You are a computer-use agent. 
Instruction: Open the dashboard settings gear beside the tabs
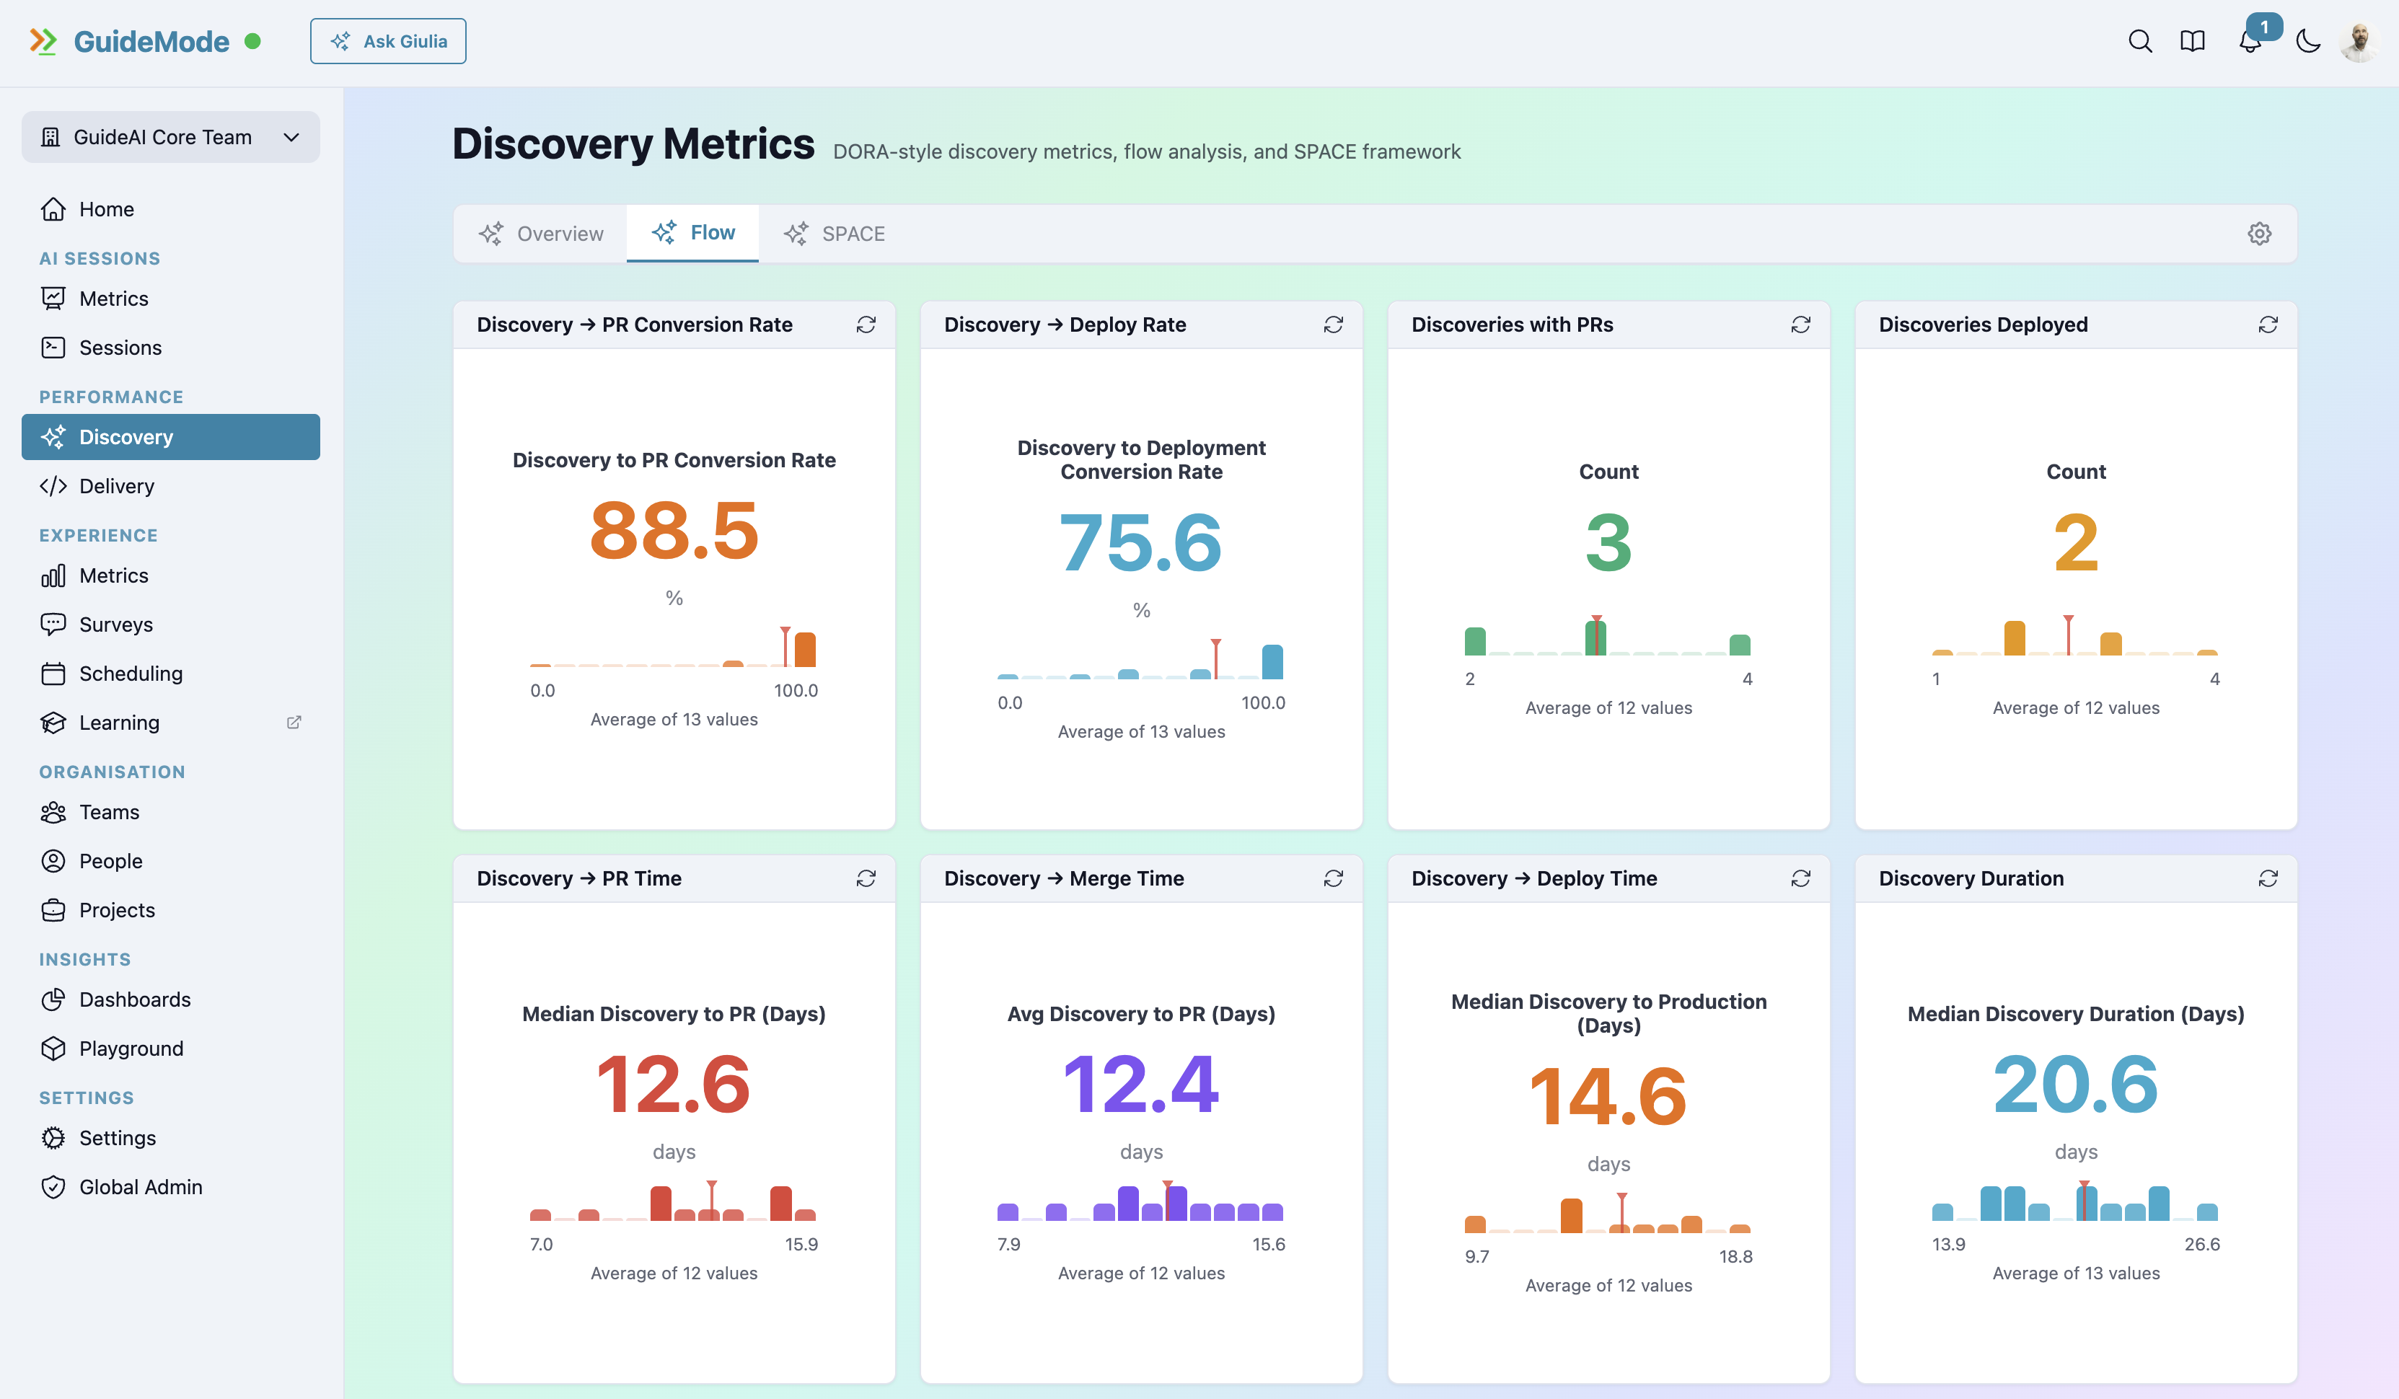pyautogui.click(x=2259, y=233)
